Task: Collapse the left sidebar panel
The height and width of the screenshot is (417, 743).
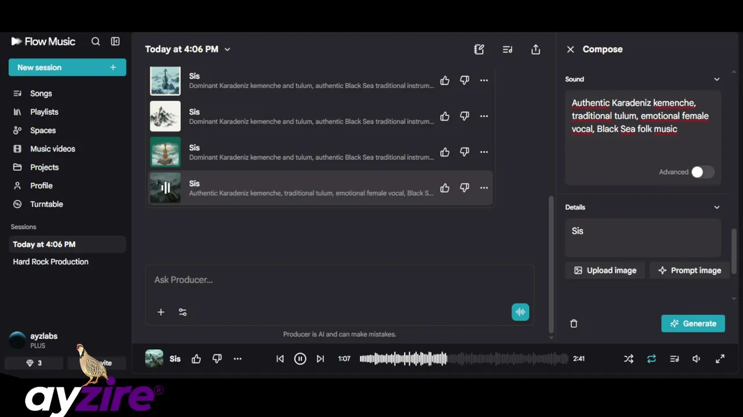Action: coord(116,42)
